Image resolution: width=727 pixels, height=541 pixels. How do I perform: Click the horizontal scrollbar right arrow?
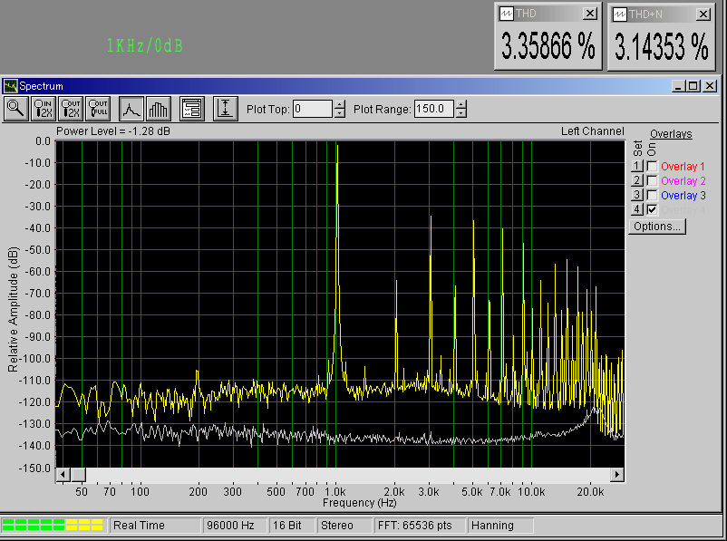(617, 474)
